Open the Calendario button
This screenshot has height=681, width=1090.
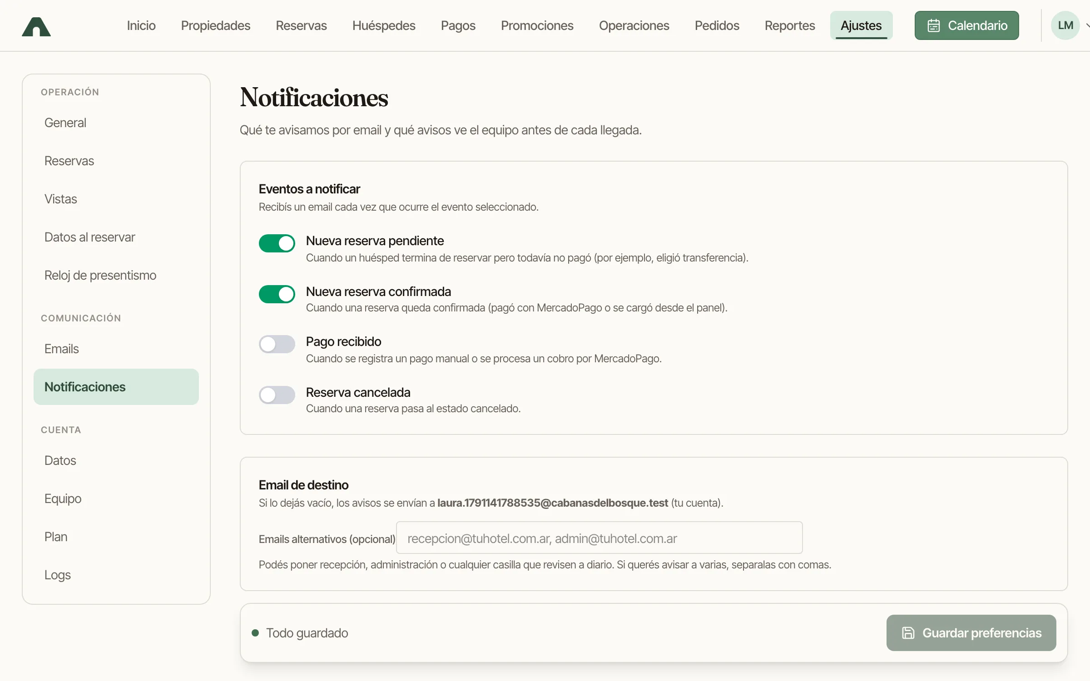pos(966,25)
